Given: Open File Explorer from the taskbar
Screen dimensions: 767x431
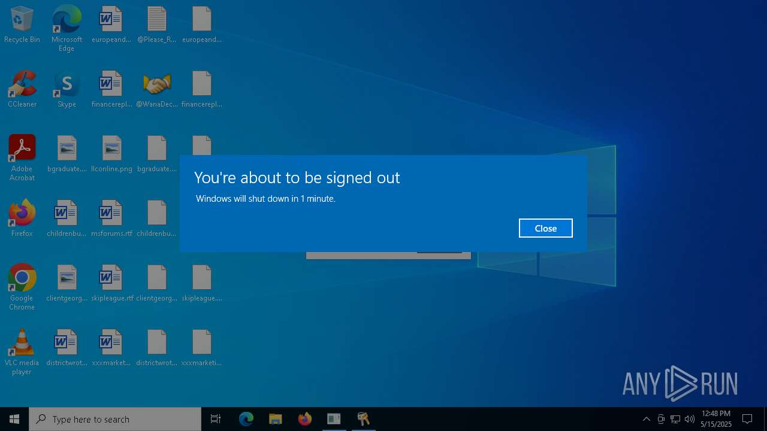Looking at the screenshot, I should (275, 419).
